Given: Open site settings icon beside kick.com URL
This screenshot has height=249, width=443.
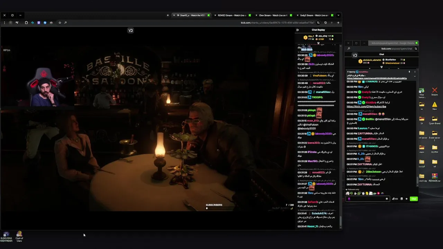Looking at the screenshot, I should [318, 22].
